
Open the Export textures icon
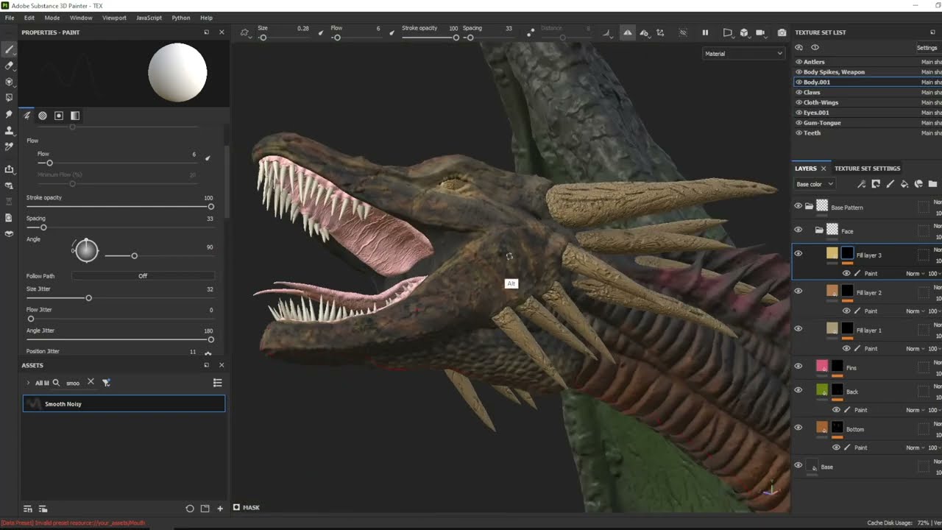point(9,169)
